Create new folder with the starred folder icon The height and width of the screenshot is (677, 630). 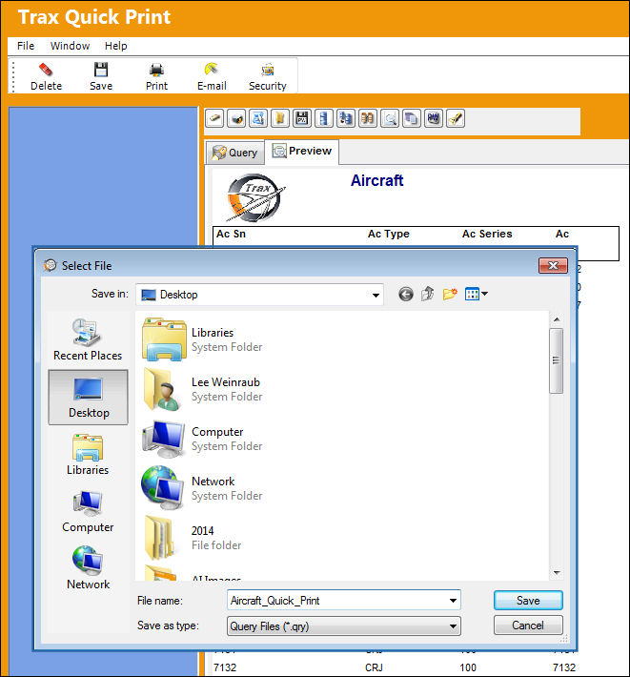(450, 294)
